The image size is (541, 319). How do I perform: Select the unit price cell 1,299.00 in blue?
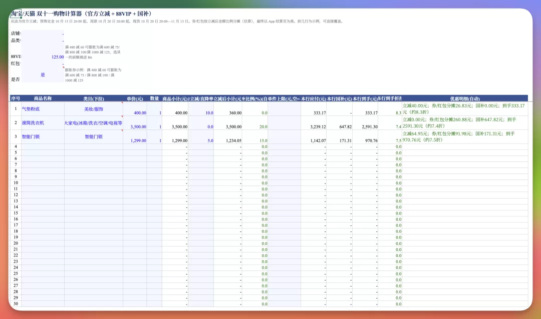[135, 137]
